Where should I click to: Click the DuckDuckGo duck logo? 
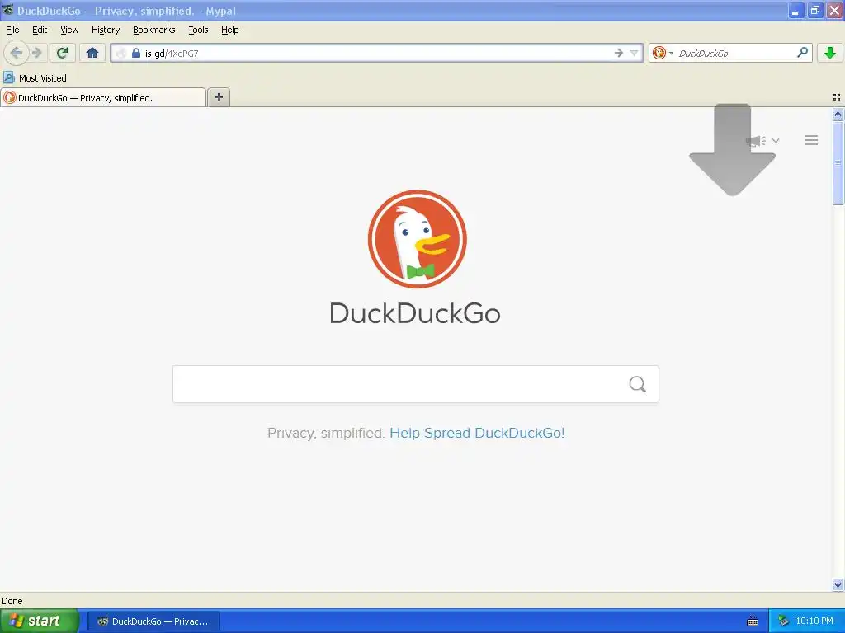[417, 239]
